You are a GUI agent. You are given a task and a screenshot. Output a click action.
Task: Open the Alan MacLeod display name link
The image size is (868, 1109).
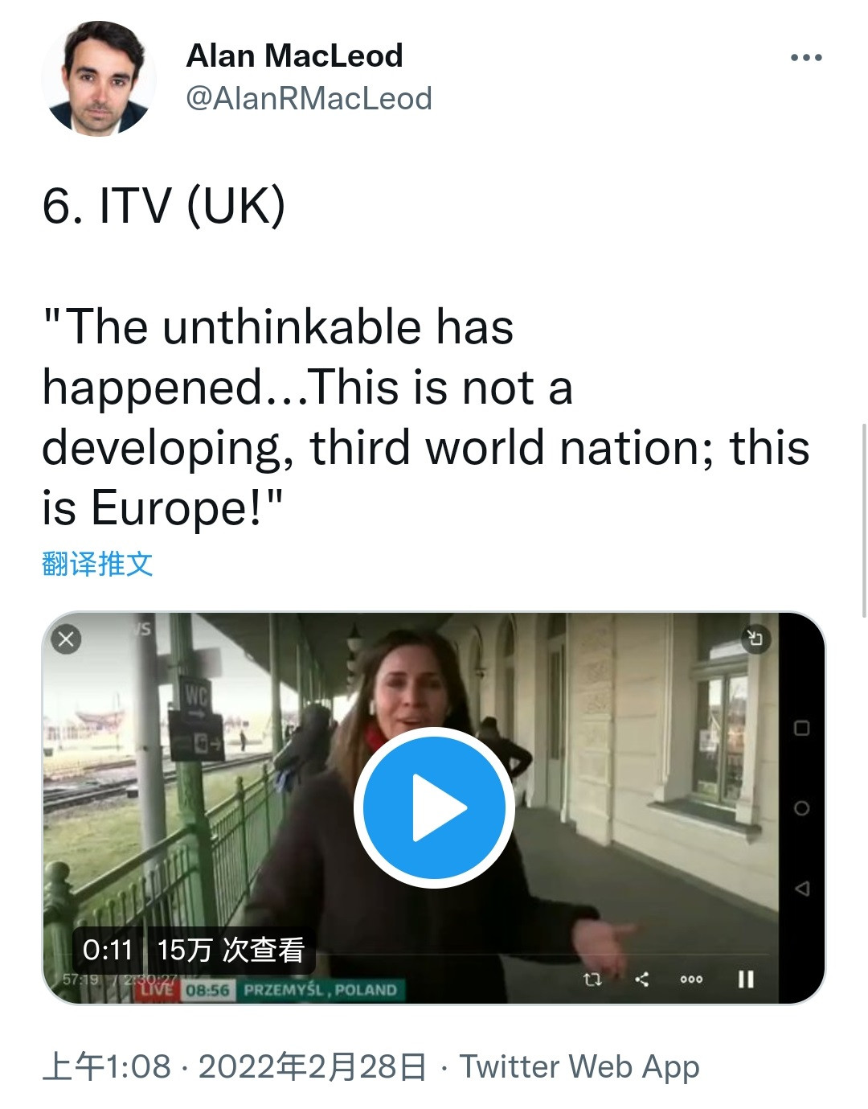click(294, 55)
